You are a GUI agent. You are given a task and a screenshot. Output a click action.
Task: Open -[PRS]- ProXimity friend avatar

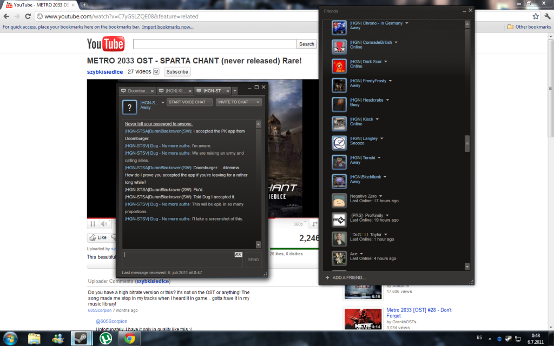tap(339, 220)
